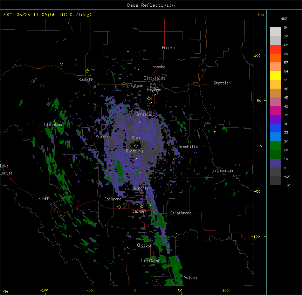Select the yellow 51-54 dBZ legend swatch
Image resolution: width=302 pixels, height=295 pixels.
275,75
